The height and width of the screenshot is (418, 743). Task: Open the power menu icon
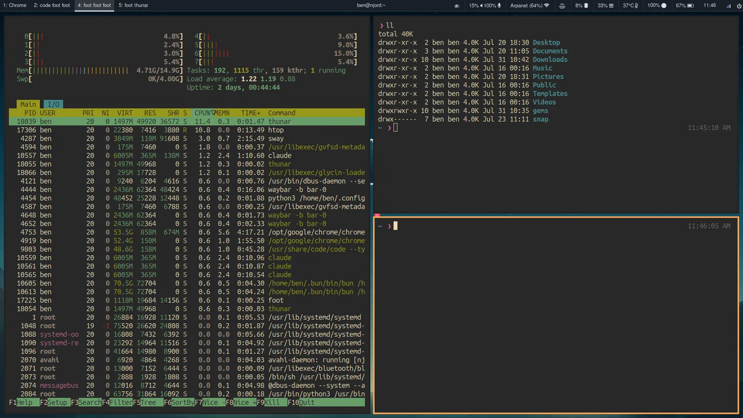click(739, 6)
